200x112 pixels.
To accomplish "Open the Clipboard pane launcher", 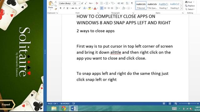I will point(57,13).
